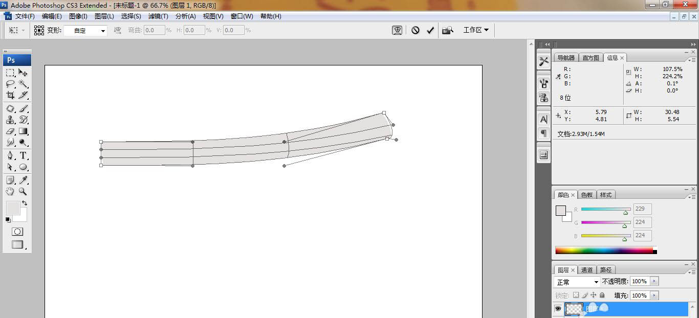The image size is (699, 318).
Task: Select the Gradient tool
Action: [x=23, y=131]
